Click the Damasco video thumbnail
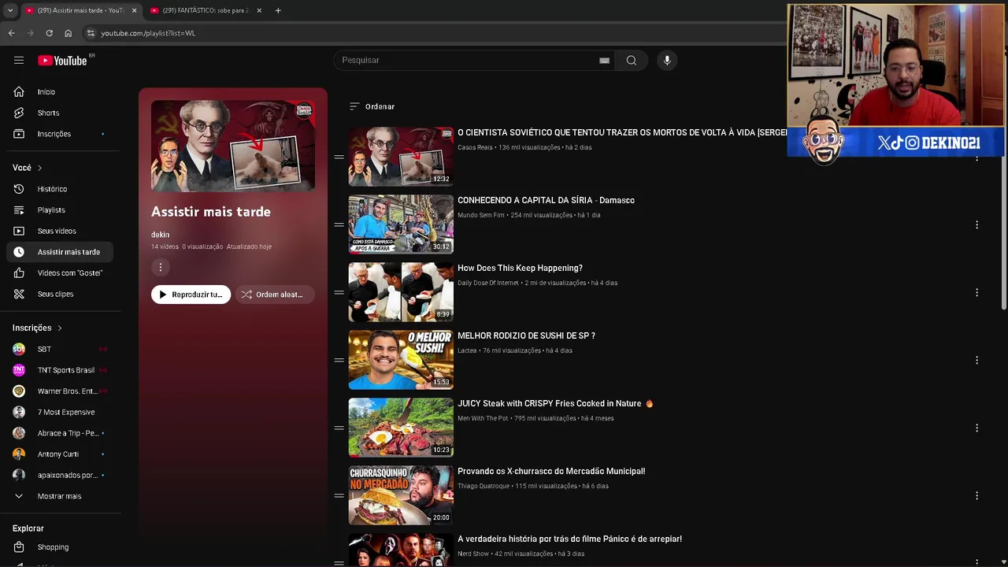This screenshot has width=1008, height=567. (x=401, y=224)
